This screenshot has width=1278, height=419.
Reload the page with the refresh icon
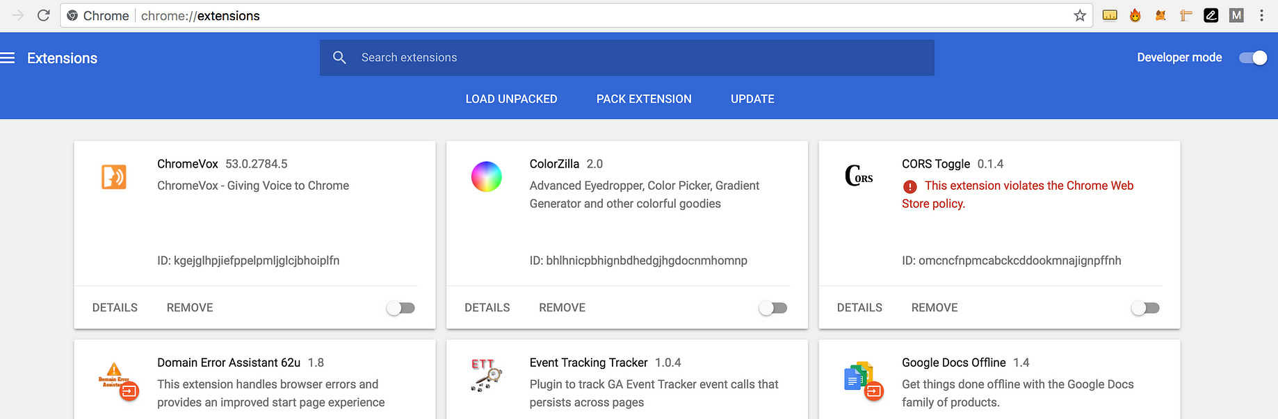44,15
